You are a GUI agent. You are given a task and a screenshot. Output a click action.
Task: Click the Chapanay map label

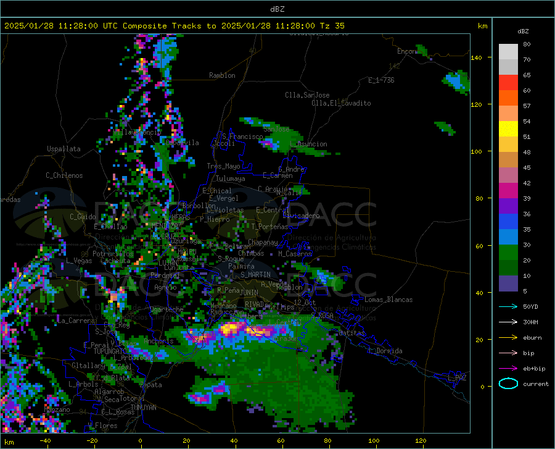point(263,242)
